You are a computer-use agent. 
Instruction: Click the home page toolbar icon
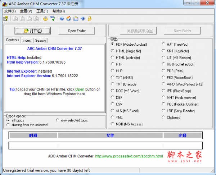69,18
